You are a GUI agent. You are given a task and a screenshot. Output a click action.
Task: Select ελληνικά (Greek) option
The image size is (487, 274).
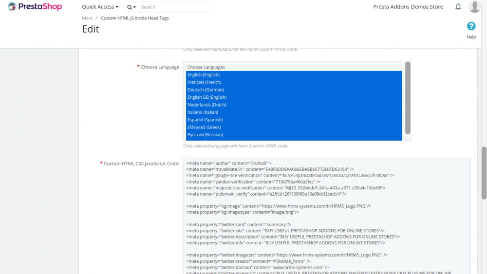294,127
